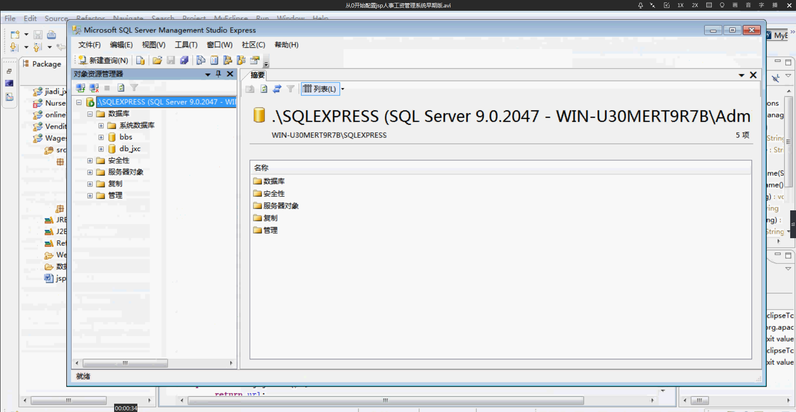This screenshot has width=796, height=412.
Task: Click the database engine query icon
Action: (x=141, y=60)
